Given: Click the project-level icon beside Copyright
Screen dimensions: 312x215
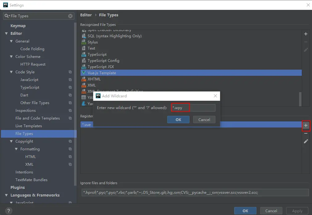Looking at the screenshot, I should click(x=70, y=141).
